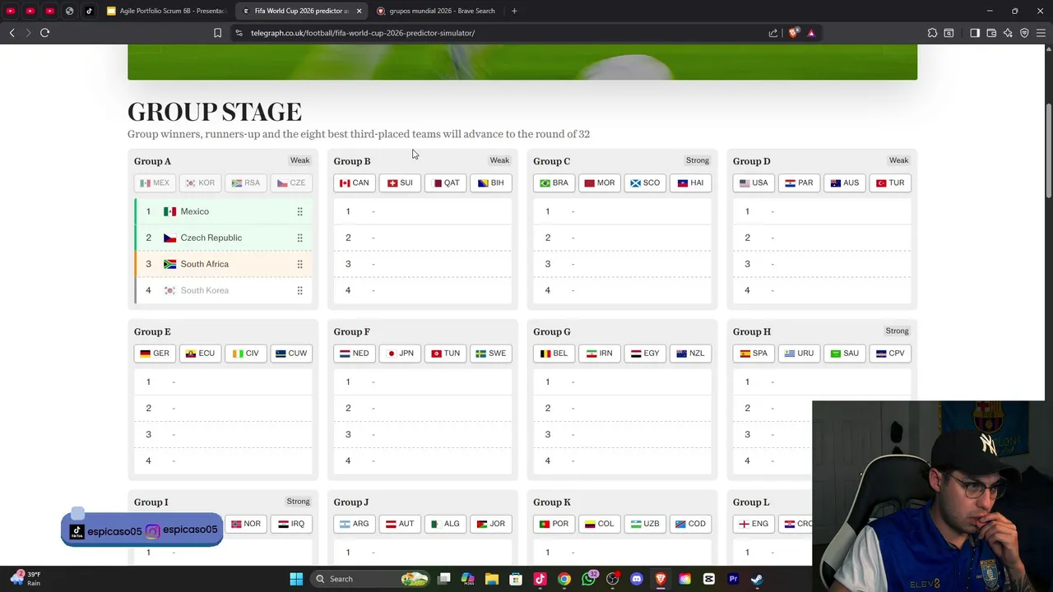This screenshot has width=1053, height=592.
Task: Switch to Agile Portfolio Scrum 6B tab
Action: click(166, 11)
